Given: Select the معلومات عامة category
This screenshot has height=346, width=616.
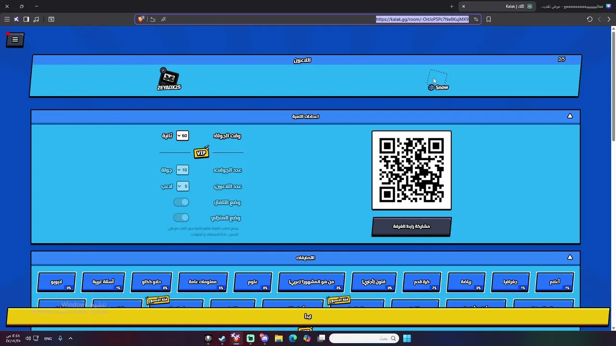Looking at the screenshot, I should [x=203, y=282].
